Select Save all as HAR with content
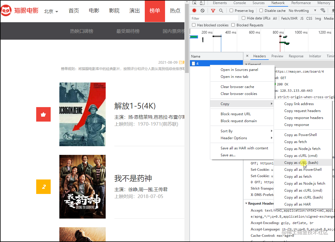This screenshot has width=335, height=242. coord(242,148)
